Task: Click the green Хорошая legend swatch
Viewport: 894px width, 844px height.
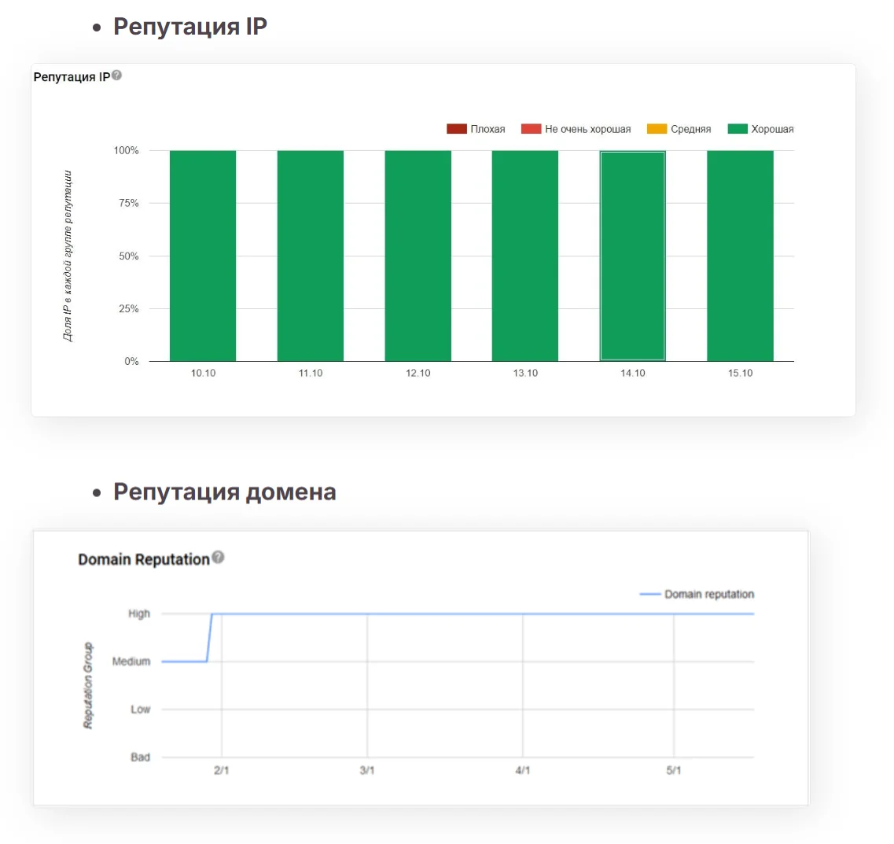Action: [738, 129]
